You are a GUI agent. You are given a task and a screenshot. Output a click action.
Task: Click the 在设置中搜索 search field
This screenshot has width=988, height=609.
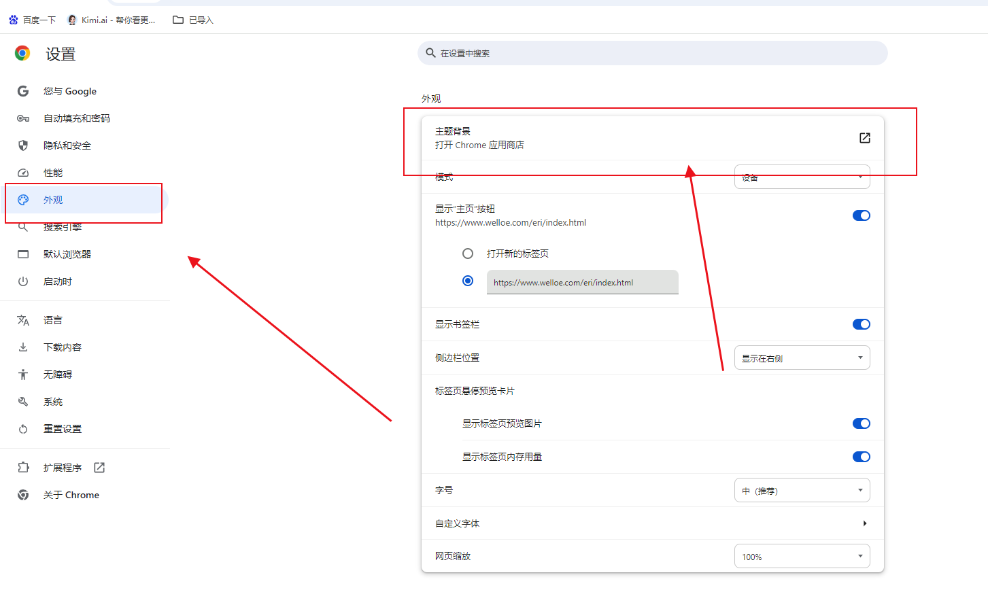(653, 53)
